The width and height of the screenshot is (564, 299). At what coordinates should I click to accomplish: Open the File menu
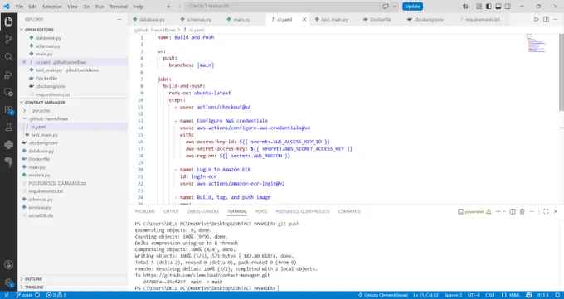tap(19, 7)
